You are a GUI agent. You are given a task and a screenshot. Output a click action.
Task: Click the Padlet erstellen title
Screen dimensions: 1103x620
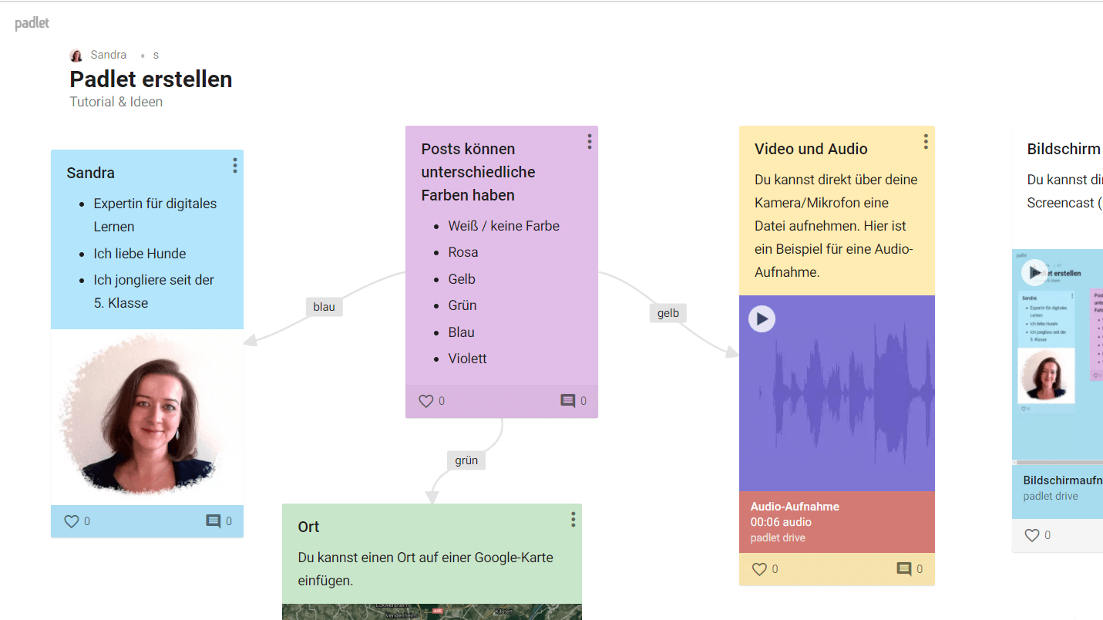click(x=151, y=79)
